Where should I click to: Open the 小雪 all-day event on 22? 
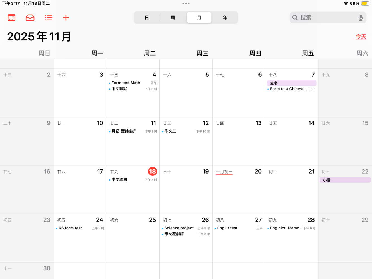pos(345,180)
